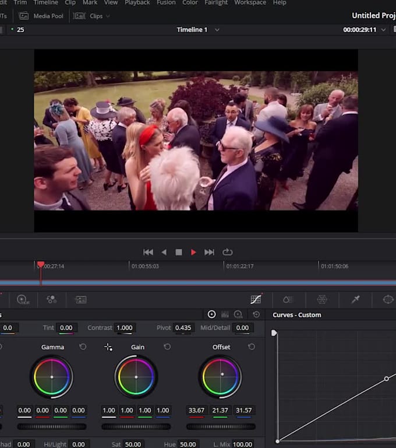Open the Workspace menu

point(250,2)
